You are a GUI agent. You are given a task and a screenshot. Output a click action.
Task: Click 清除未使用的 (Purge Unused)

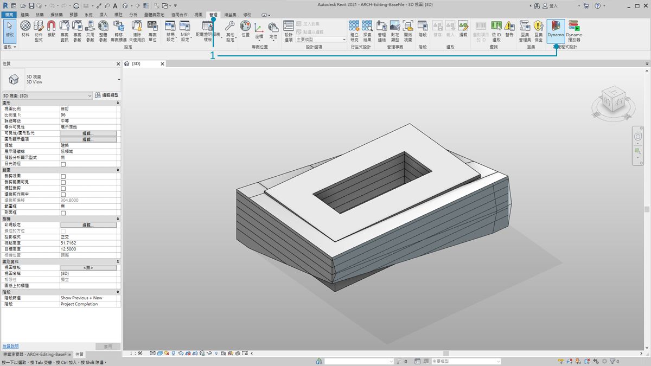[x=137, y=31]
